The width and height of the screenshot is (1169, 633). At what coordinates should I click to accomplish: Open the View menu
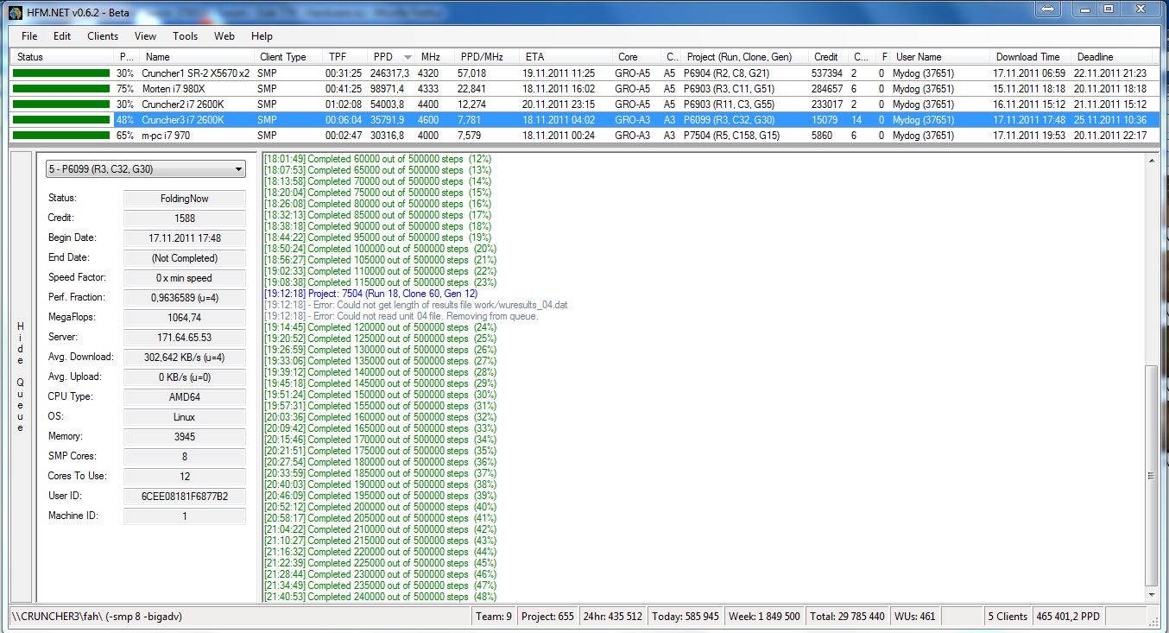[x=145, y=36]
